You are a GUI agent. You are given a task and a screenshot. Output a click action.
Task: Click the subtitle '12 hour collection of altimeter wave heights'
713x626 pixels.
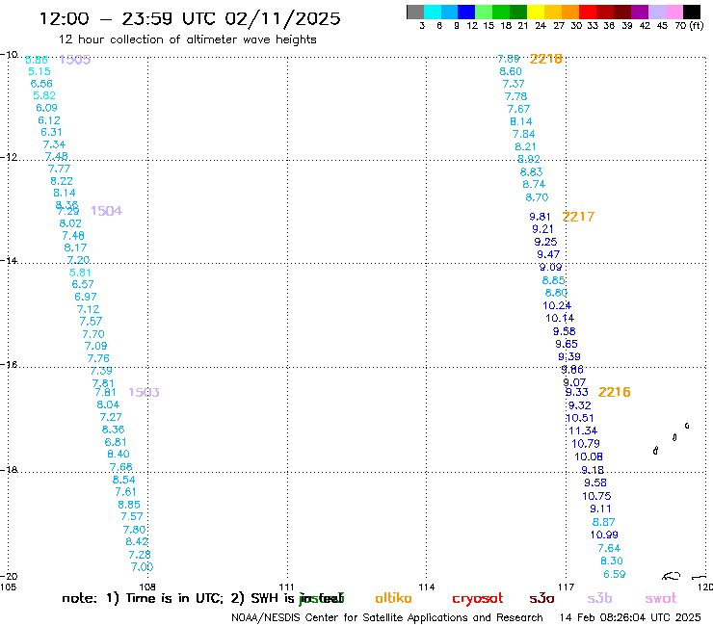point(188,39)
